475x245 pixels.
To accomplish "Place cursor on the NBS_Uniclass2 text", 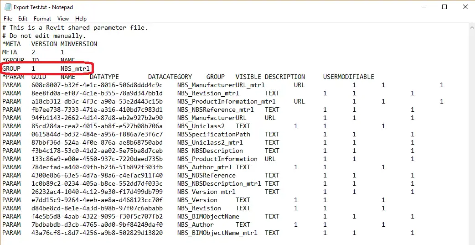I will coord(201,126).
